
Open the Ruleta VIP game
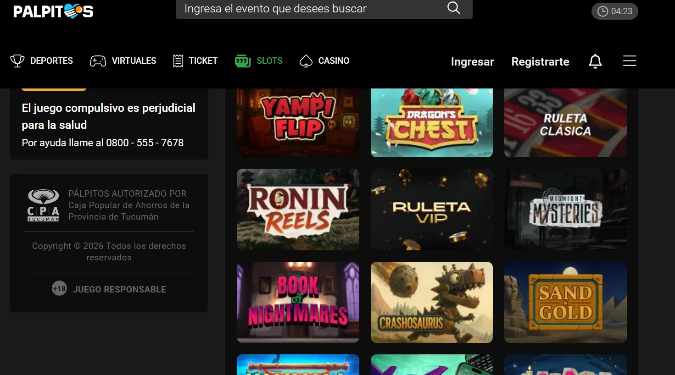431,210
